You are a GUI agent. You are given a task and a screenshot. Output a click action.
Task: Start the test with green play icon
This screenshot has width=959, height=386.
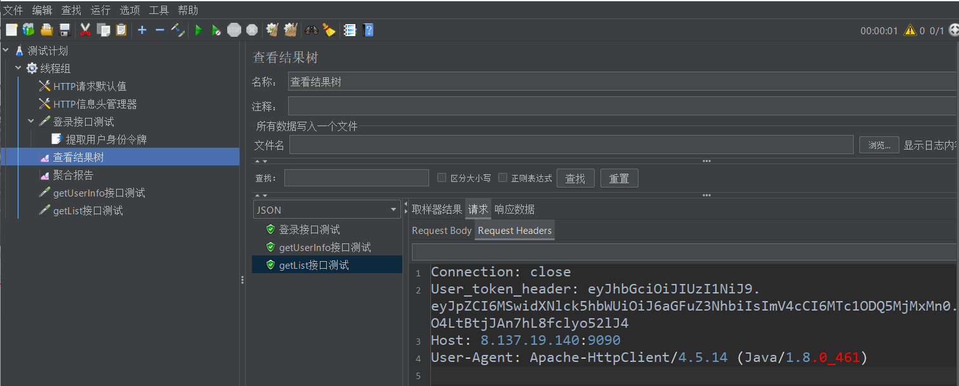click(x=199, y=30)
